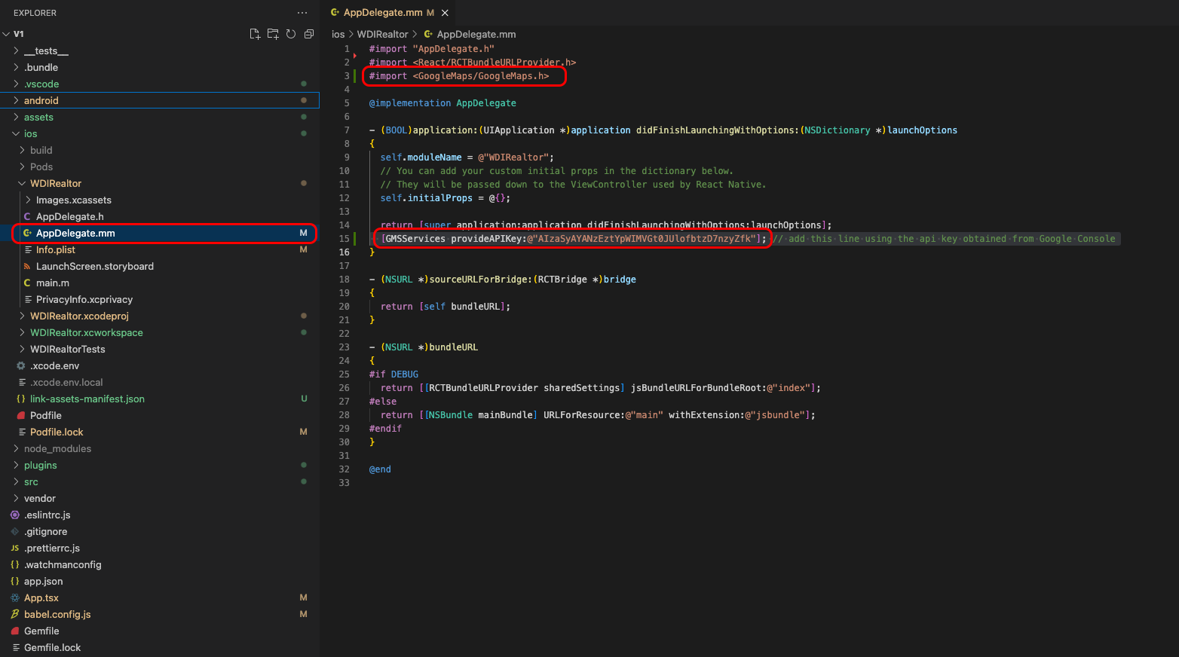This screenshot has width=1179, height=657.
Task: Select the AppDelegate.mm editor tab
Action: click(x=382, y=13)
